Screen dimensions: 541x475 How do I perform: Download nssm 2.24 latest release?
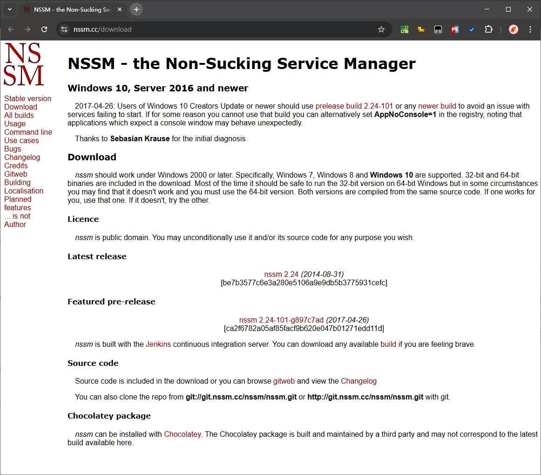point(281,274)
